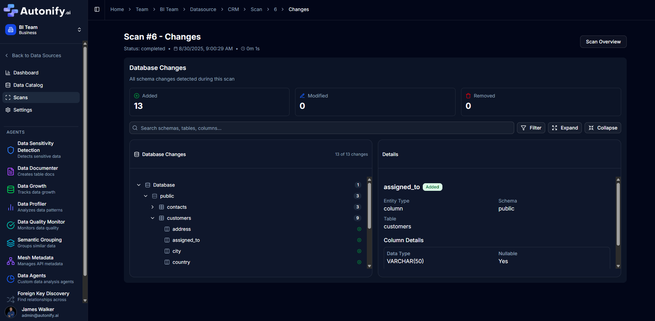Open the Data Documenter agent
The height and width of the screenshot is (321, 655).
[x=41, y=171]
